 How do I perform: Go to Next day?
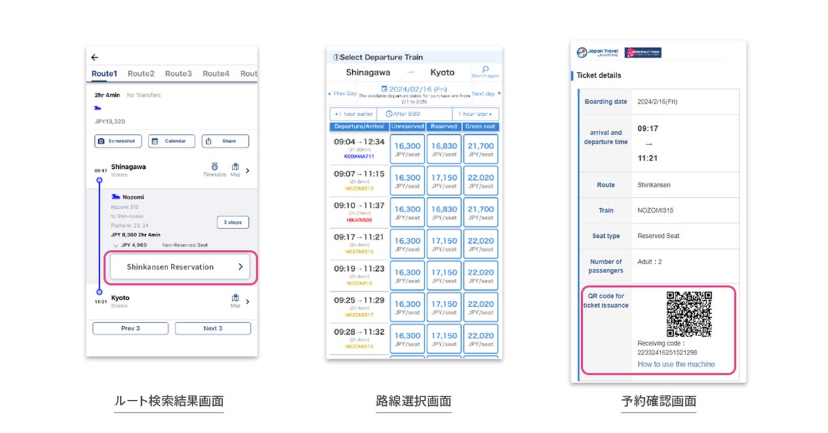486,94
